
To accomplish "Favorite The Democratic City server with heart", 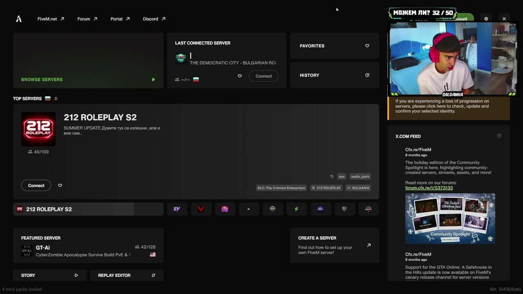I will [x=239, y=76].
